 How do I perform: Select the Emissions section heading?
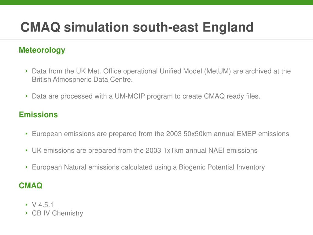[38, 115]
